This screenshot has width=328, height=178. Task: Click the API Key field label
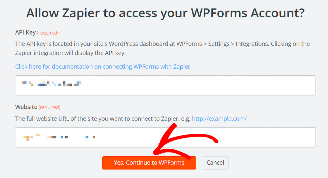25,33
